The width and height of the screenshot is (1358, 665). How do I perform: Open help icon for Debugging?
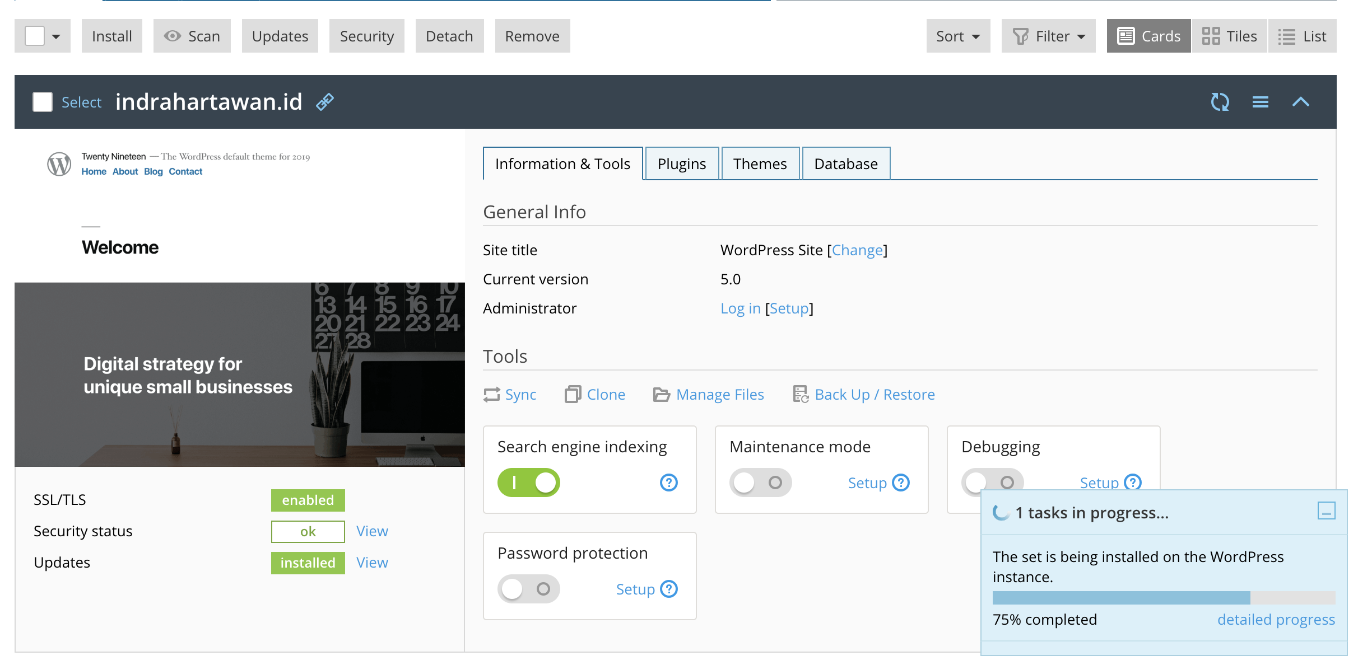(1133, 482)
